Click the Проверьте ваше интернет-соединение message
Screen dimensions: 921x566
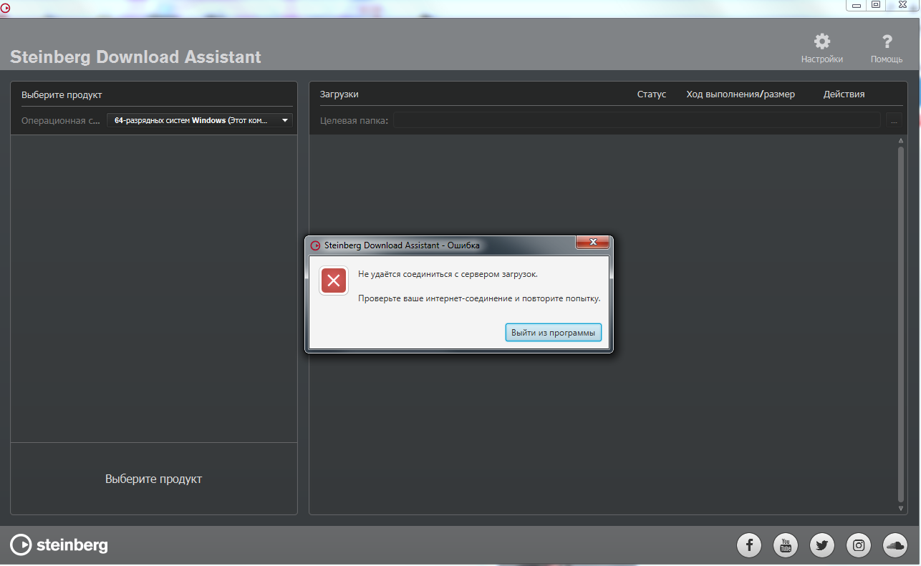(479, 298)
